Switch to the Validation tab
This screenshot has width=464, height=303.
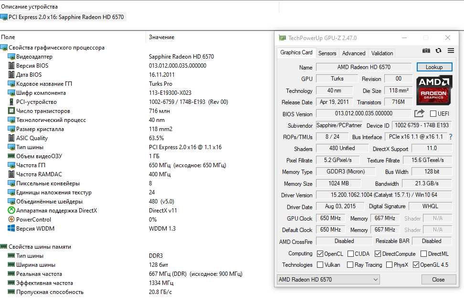[382, 53]
